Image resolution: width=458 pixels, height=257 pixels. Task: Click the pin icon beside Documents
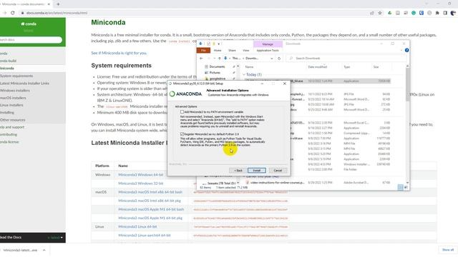click(x=234, y=66)
